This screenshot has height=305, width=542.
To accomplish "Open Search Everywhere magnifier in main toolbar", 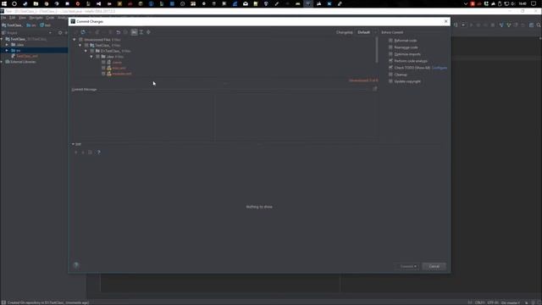I will [x=539, y=25].
